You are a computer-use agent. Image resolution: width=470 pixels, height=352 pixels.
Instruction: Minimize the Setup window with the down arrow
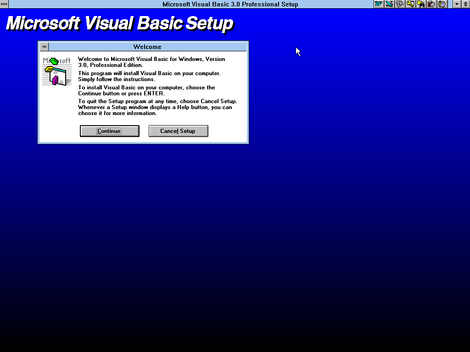point(457,4)
